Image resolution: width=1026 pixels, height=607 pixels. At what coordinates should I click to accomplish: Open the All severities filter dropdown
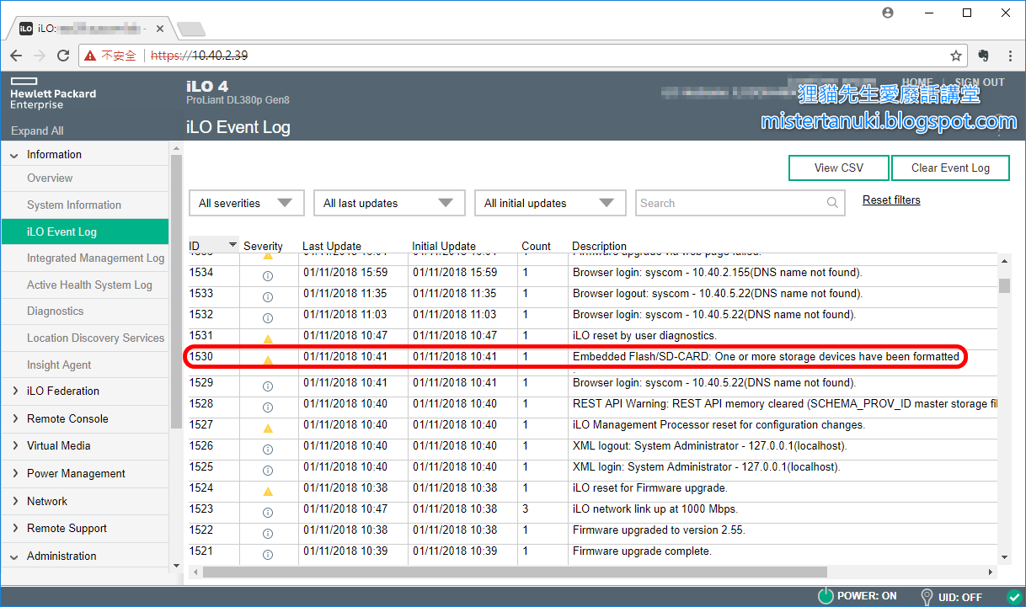coord(246,203)
